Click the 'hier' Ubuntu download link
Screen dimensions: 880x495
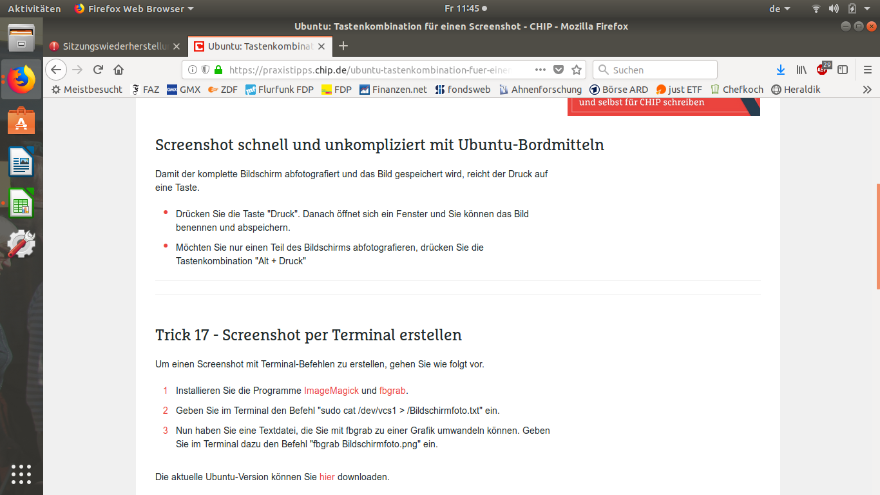pos(327,477)
